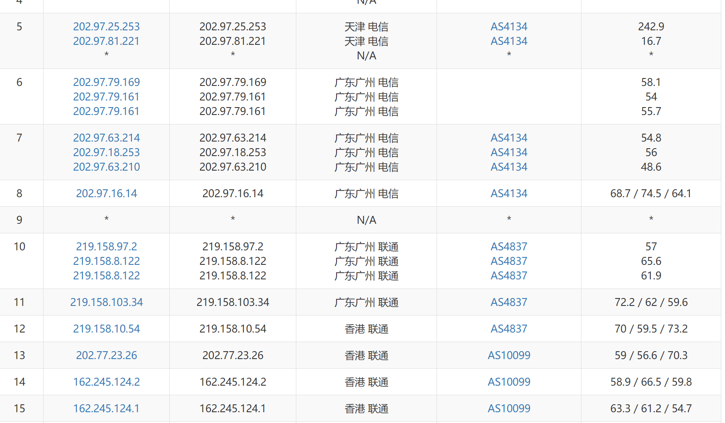Click the AS4837 link in hop 12
This screenshot has width=725, height=423.
pos(509,329)
